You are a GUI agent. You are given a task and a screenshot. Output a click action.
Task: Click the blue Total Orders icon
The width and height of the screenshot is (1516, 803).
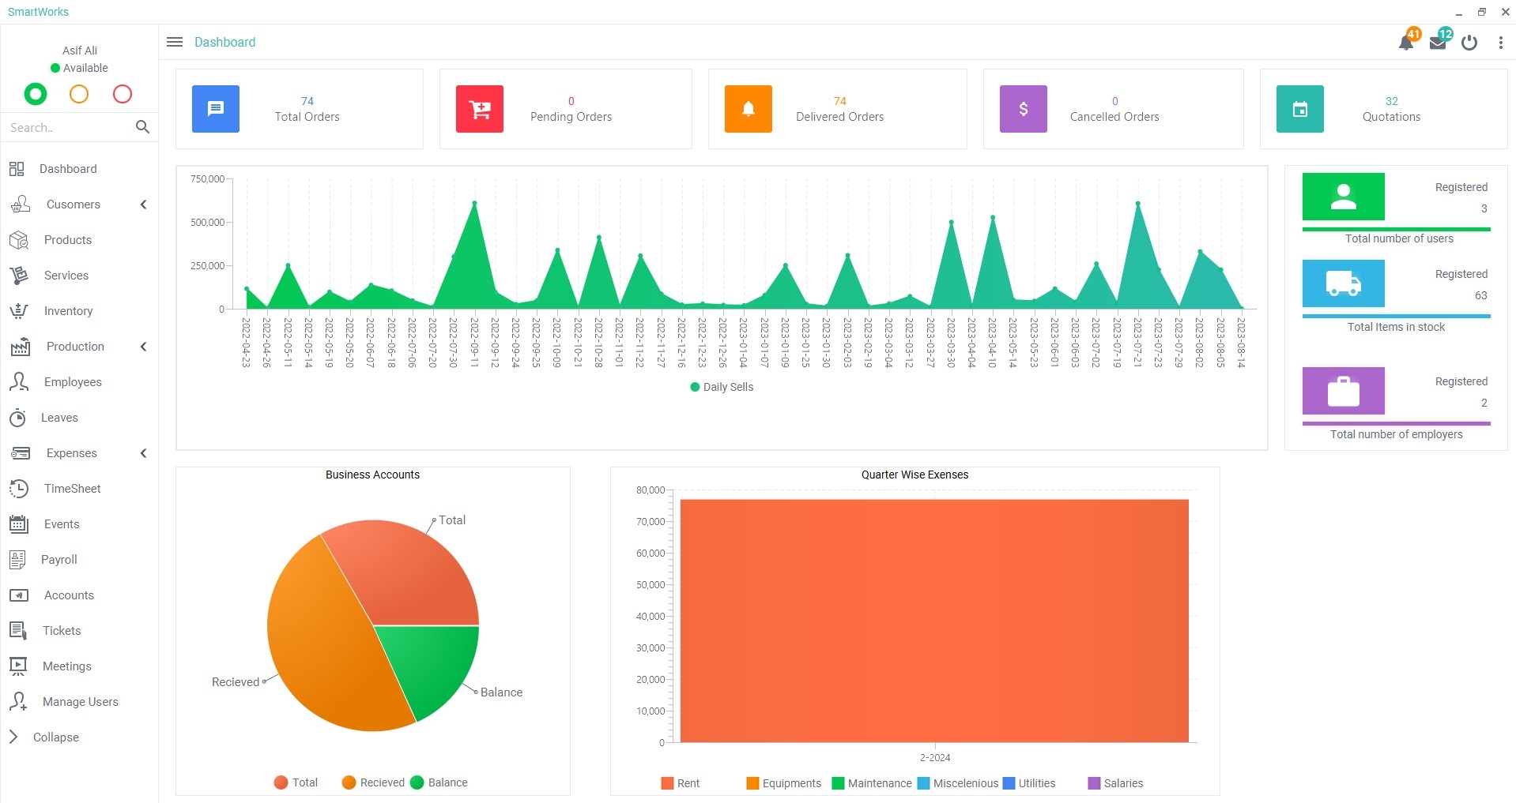[216, 109]
